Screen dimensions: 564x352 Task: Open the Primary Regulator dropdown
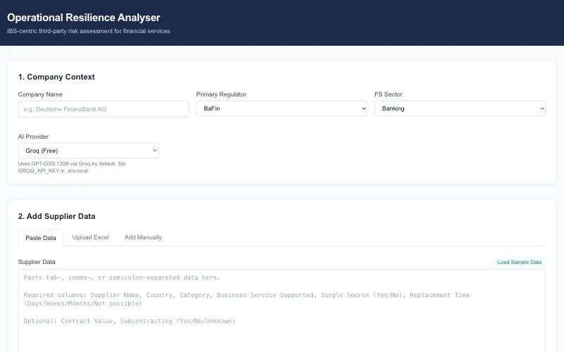[281, 108]
